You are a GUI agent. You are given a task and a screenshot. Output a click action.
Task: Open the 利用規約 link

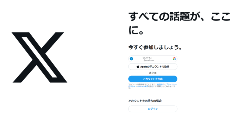click(161, 84)
